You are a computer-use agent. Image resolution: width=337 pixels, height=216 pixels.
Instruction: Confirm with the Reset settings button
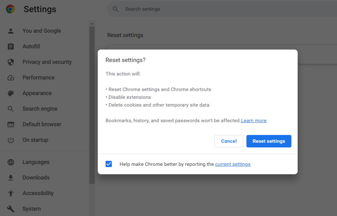269,141
